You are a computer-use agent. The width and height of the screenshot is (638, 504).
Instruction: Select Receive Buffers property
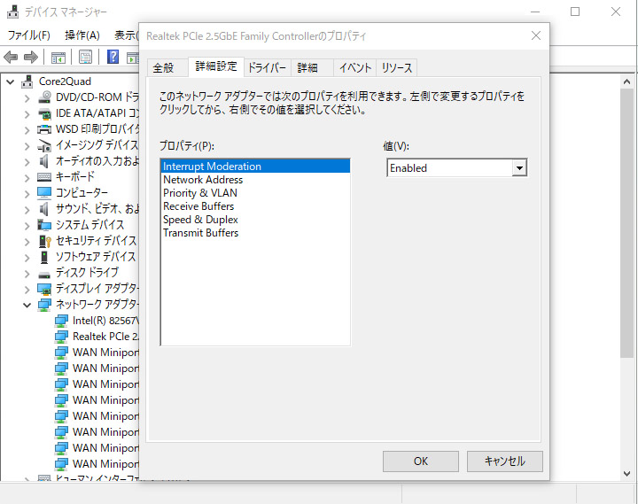[255, 206]
